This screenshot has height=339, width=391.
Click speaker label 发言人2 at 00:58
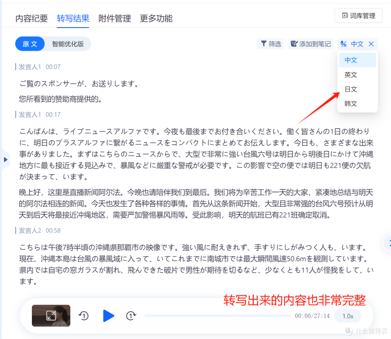(30, 231)
